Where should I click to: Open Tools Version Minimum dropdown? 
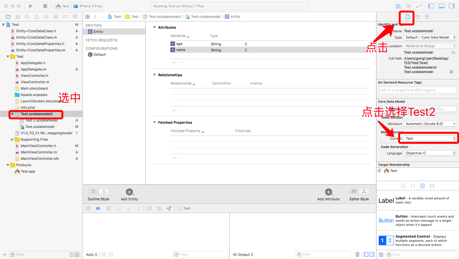(x=430, y=124)
